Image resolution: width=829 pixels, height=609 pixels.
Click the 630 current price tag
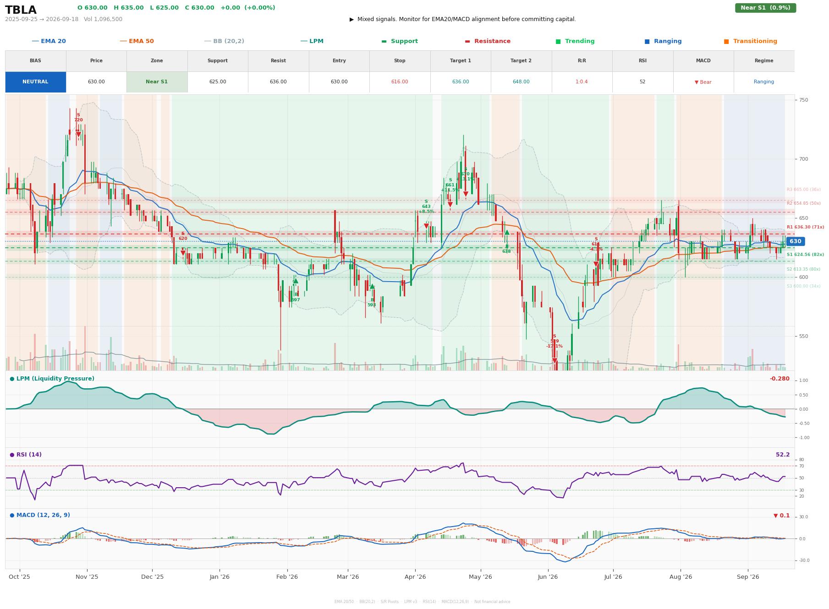795,241
